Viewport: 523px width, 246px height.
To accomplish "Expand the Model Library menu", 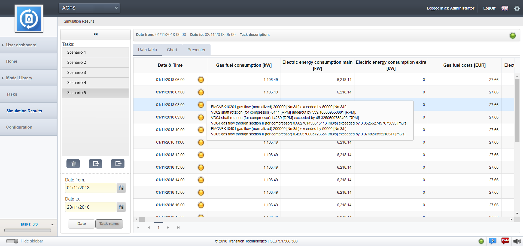I will pos(19,78).
